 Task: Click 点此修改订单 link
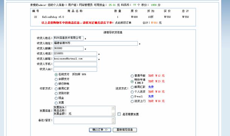(x=123, y=23)
